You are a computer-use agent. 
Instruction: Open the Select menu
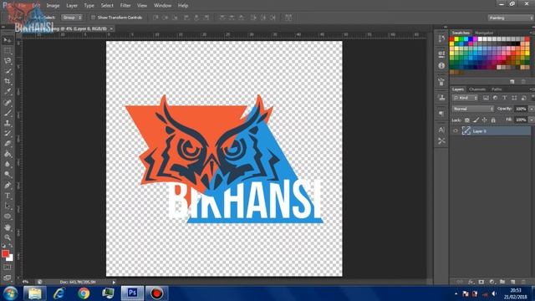(107, 6)
